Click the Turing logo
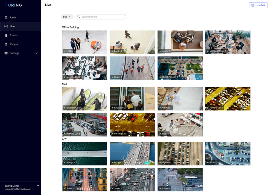Image resolution: width=270 pixels, height=195 pixels. [13, 5]
